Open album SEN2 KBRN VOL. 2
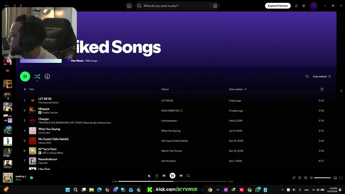This screenshot has height=194, width=345. point(172,111)
